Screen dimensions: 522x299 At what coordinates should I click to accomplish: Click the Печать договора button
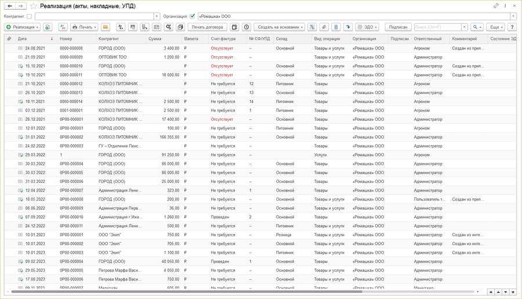(208, 27)
